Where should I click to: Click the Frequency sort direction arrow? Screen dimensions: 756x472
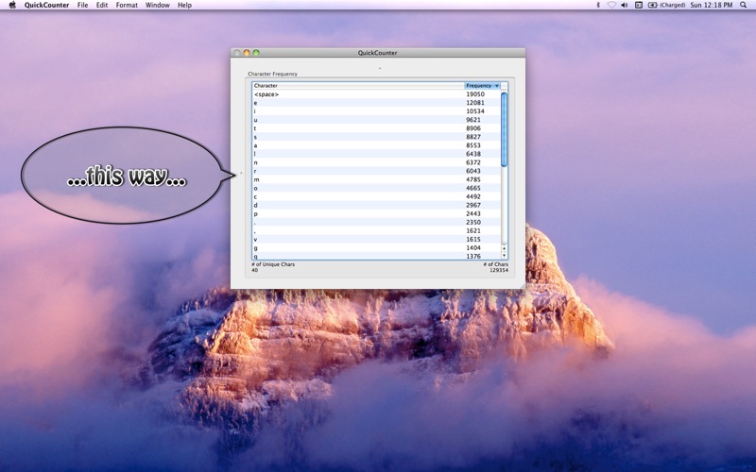pos(497,86)
